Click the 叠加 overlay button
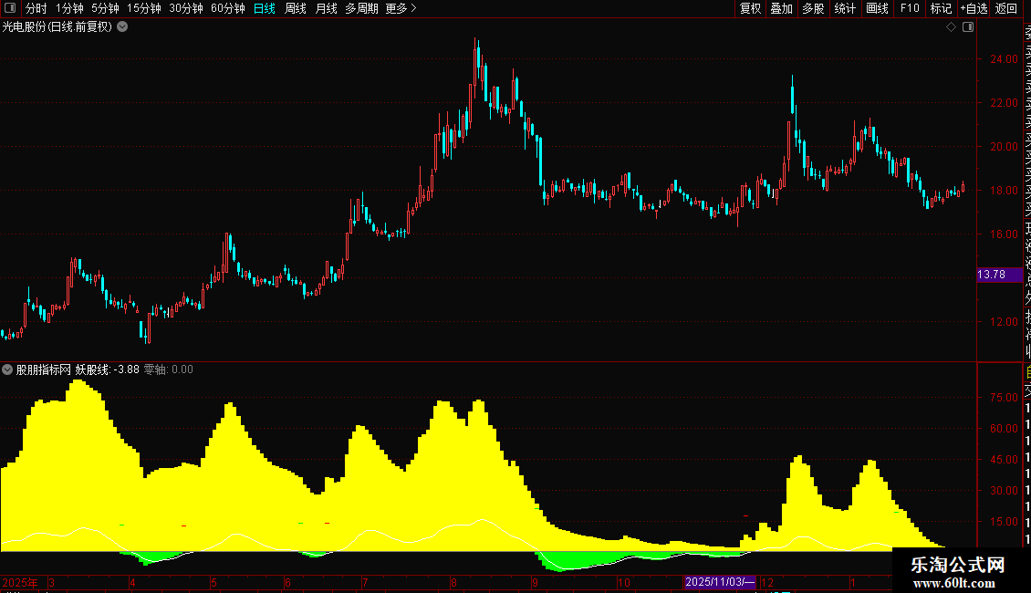Viewport: 1031px width, 593px height. pyautogui.click(x=782, y=8)
